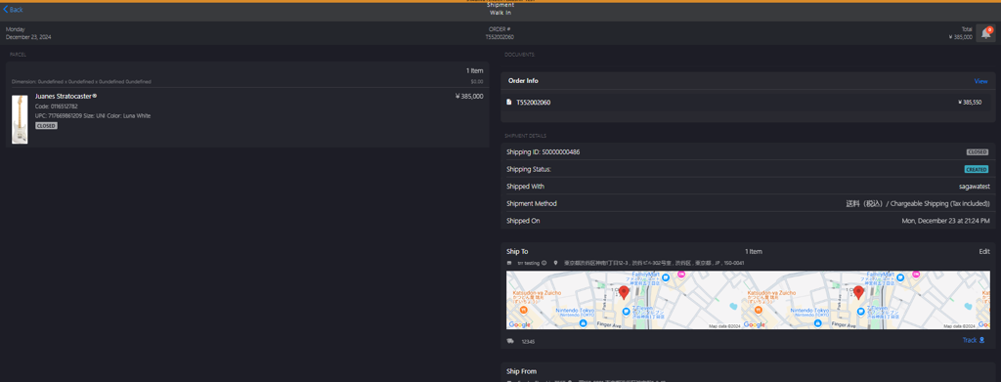Click the document file icon beside T552002060
1001x382 pixels.
pos(508,102)
